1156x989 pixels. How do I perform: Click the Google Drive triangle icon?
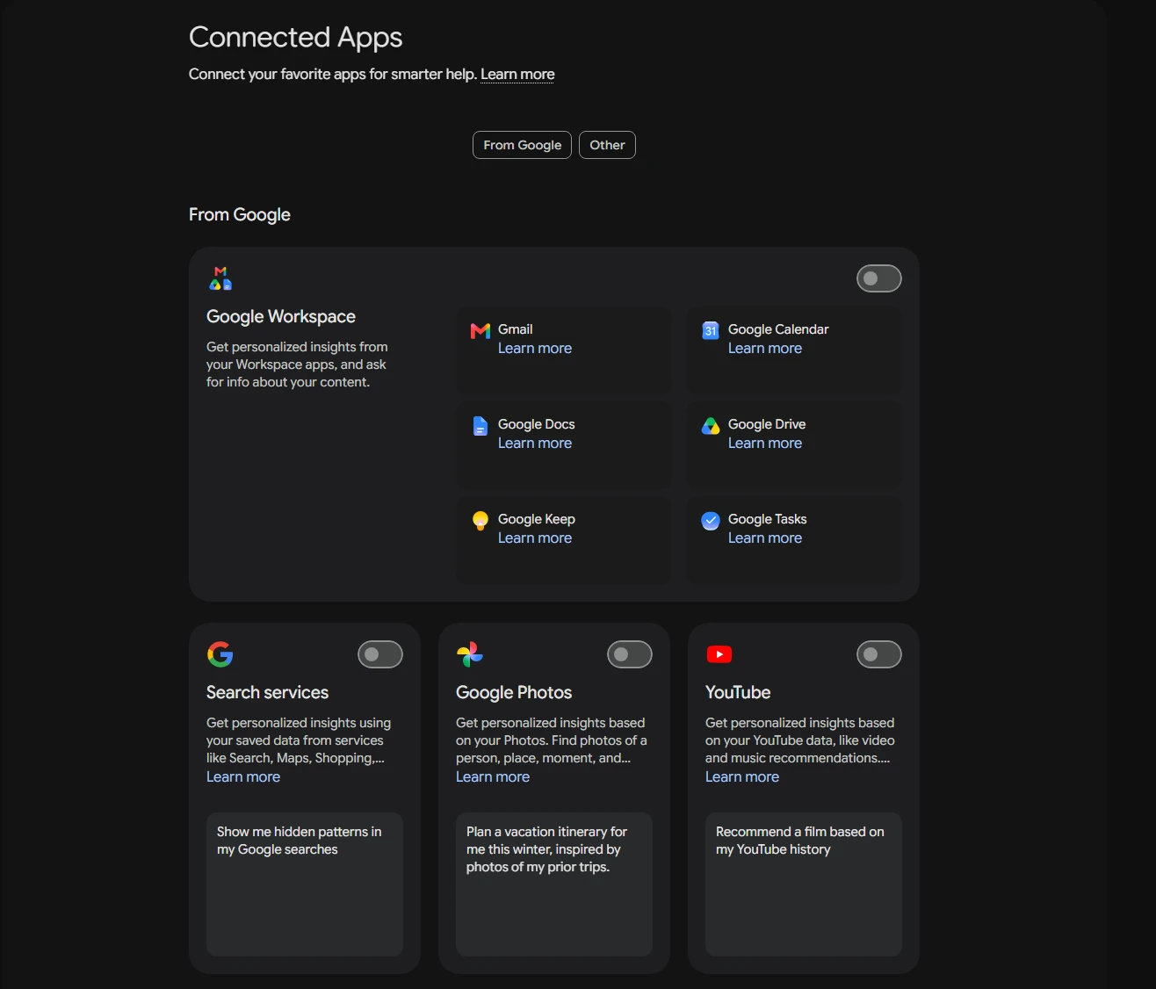pyautogui.click(x=711, y=426)
